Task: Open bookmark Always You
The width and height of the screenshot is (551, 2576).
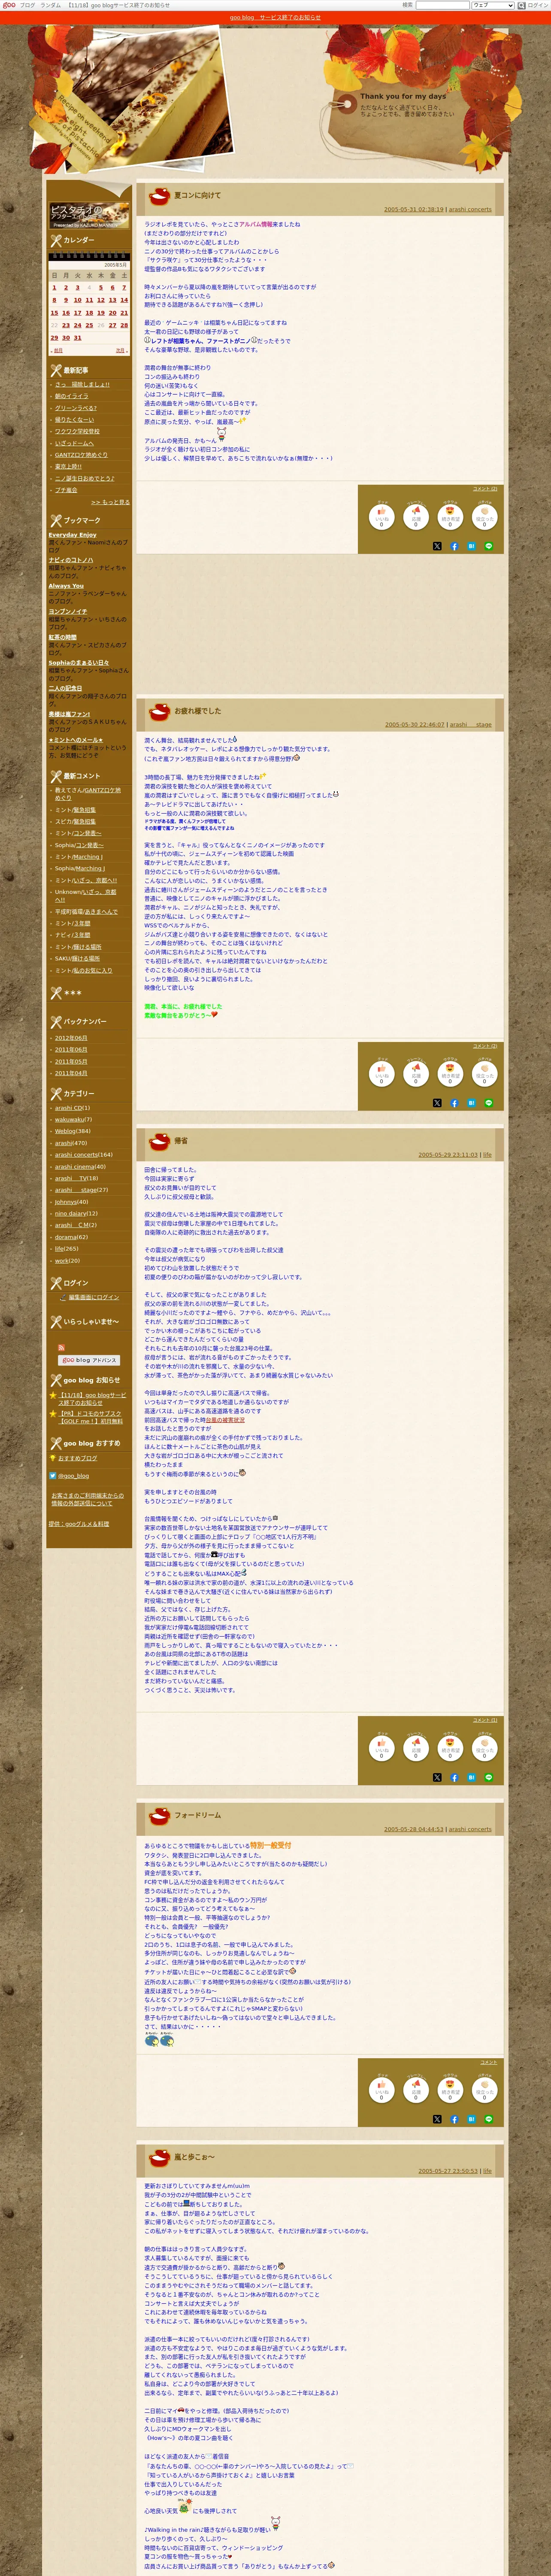Action: click(x=66, y=586)
